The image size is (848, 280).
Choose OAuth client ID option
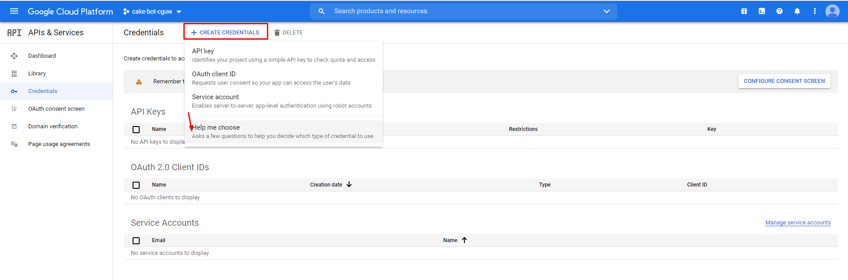(x=284, y=78)
